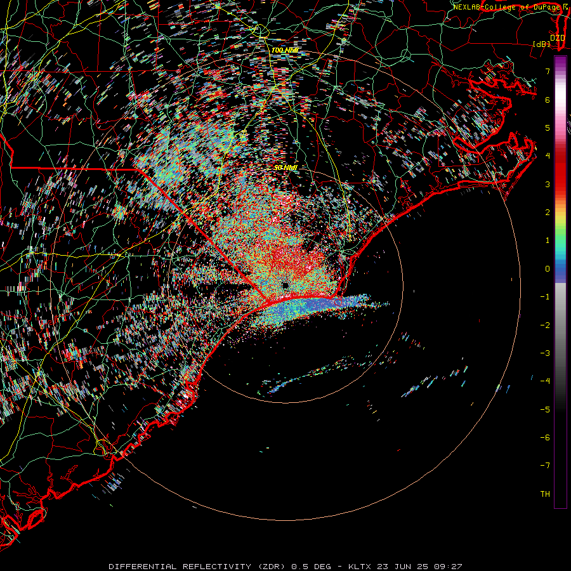This screenshot has width=571, height=571.
Task: Click the [dB] unit label
Action: point(542,44)
